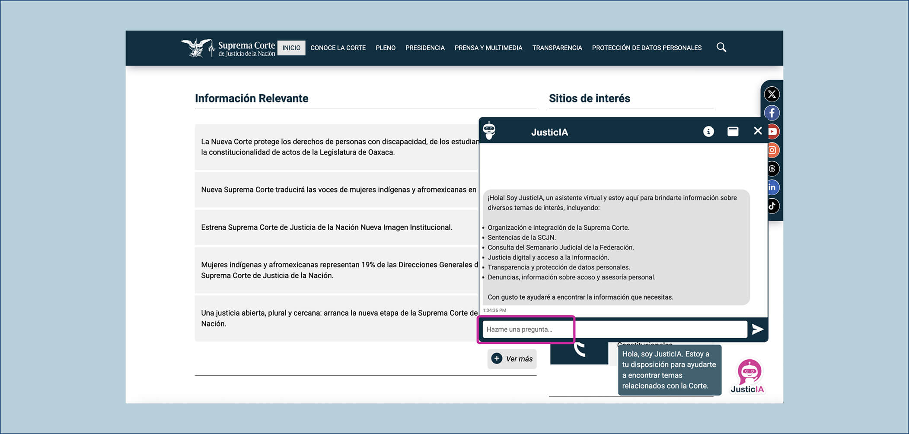This screenshot has height=434, width=909.
Task: Open the X (Twitter) social link
Action: pos(772,94)
